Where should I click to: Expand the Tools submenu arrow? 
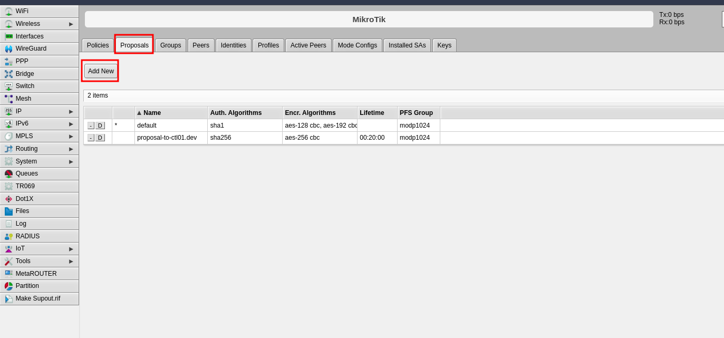[x=71, y=261]
